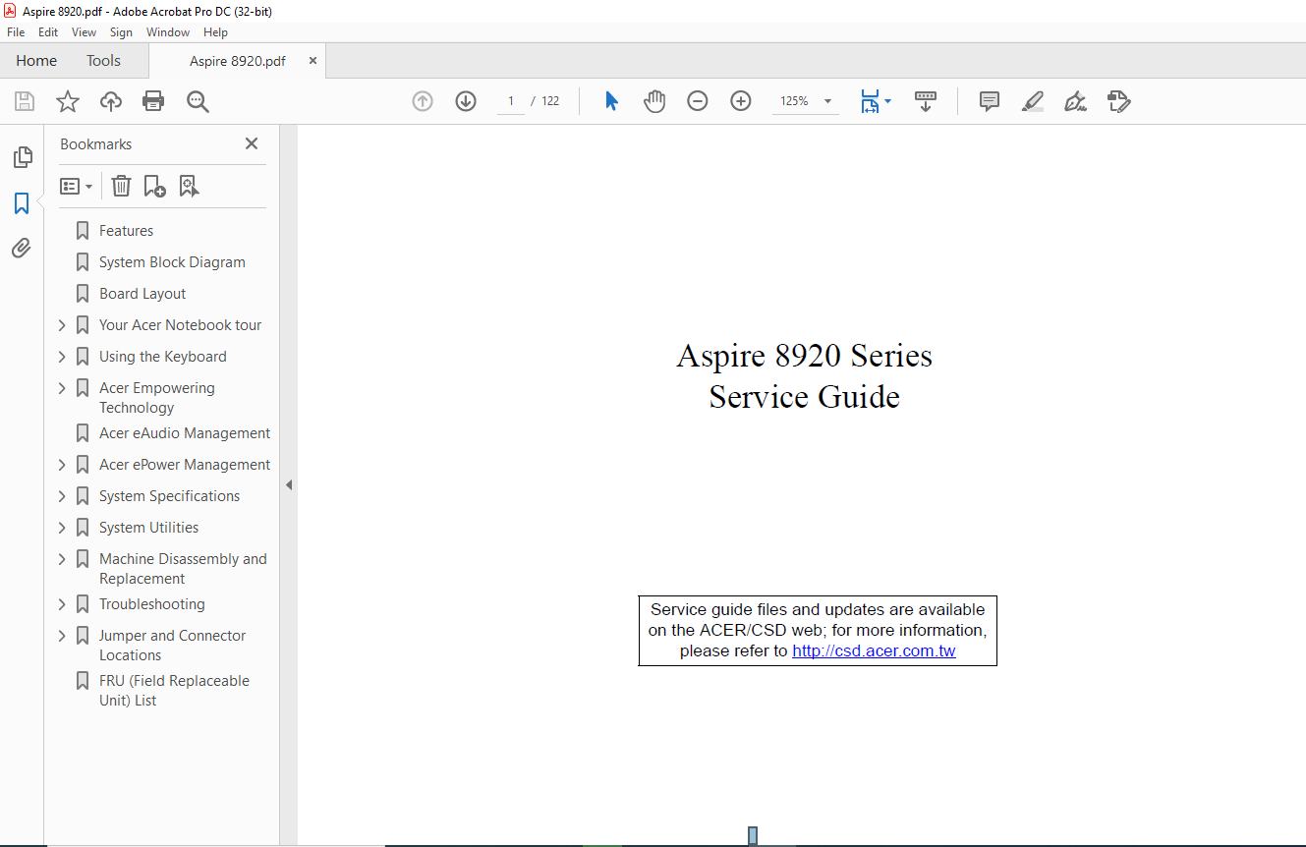Switch to the Home tab
Viewport: 1306px width, 847px height.
[x=36, y=61]
